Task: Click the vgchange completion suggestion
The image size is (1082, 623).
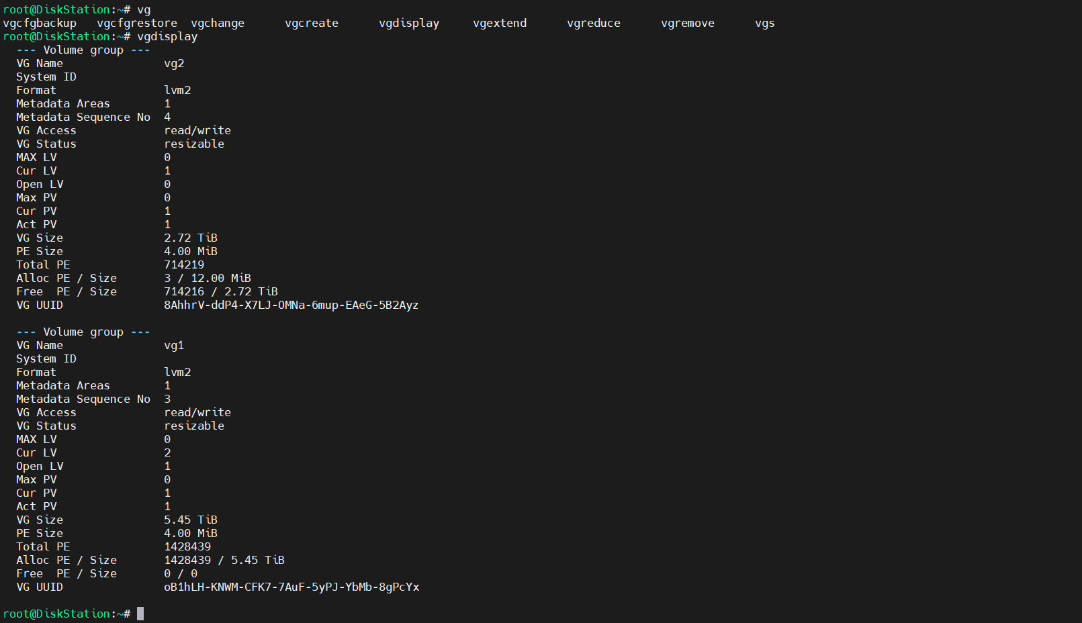Action: (218, 23)
